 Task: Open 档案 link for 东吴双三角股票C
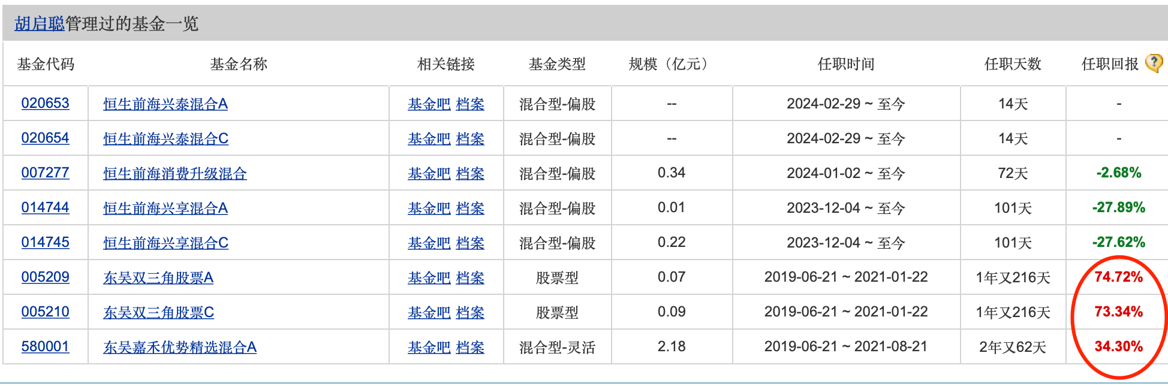click(470, 312)
